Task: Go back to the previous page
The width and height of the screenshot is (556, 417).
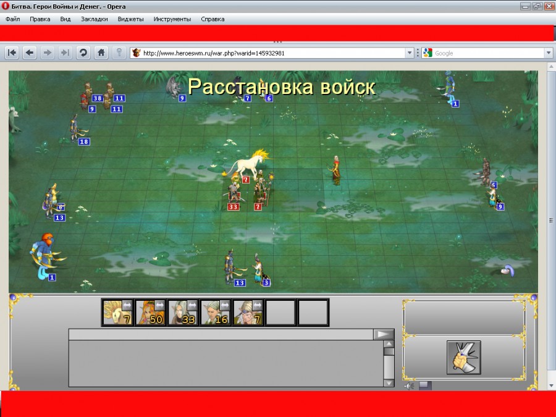Action: [x=30, y=53]
